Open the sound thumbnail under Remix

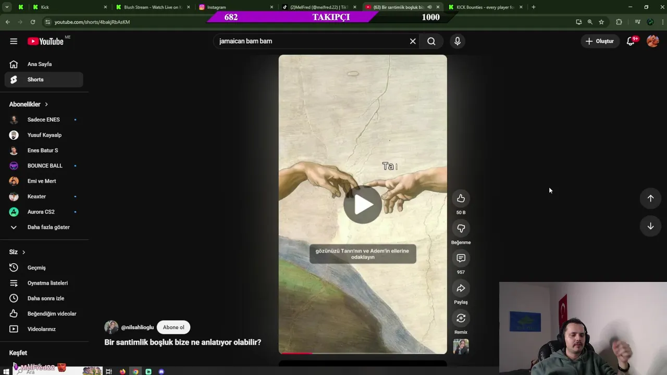pyautogui.click(x=461, y=346)
